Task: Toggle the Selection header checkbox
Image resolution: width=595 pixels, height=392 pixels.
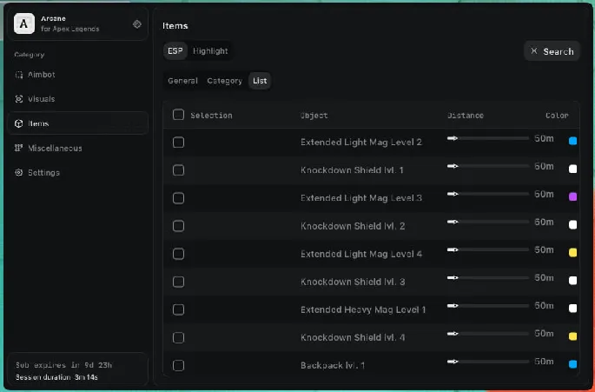Action: (x=178, y=115)
